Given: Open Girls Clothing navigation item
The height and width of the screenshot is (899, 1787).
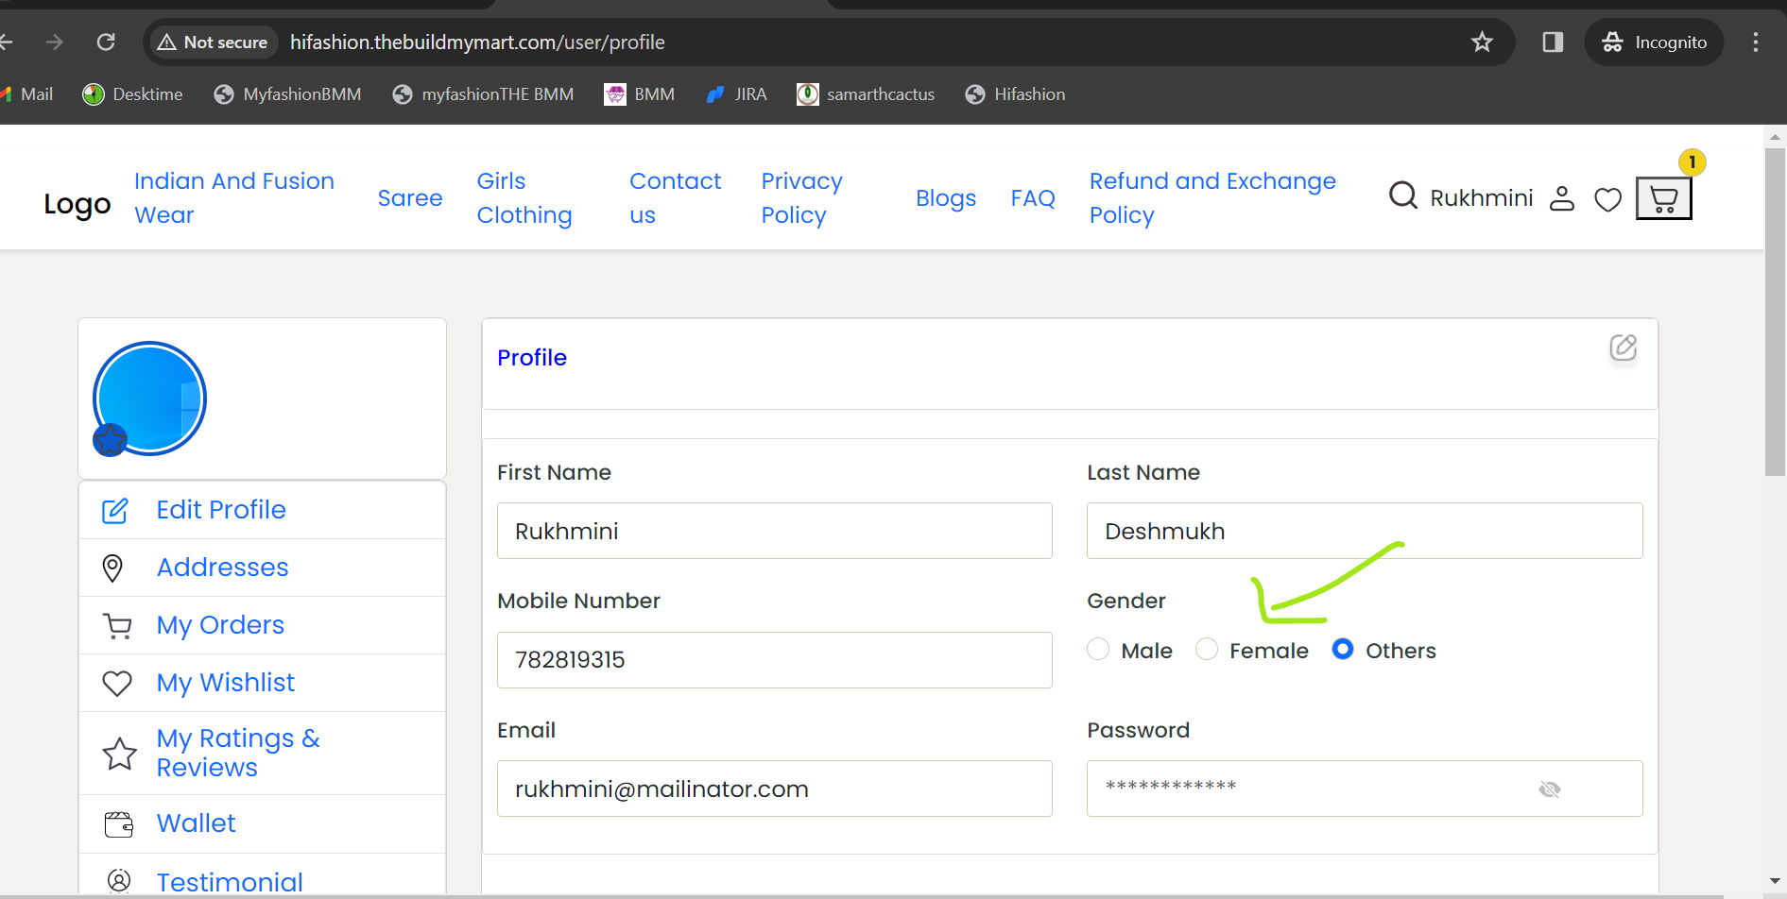Looking at the screenshot, I should 524,197.
